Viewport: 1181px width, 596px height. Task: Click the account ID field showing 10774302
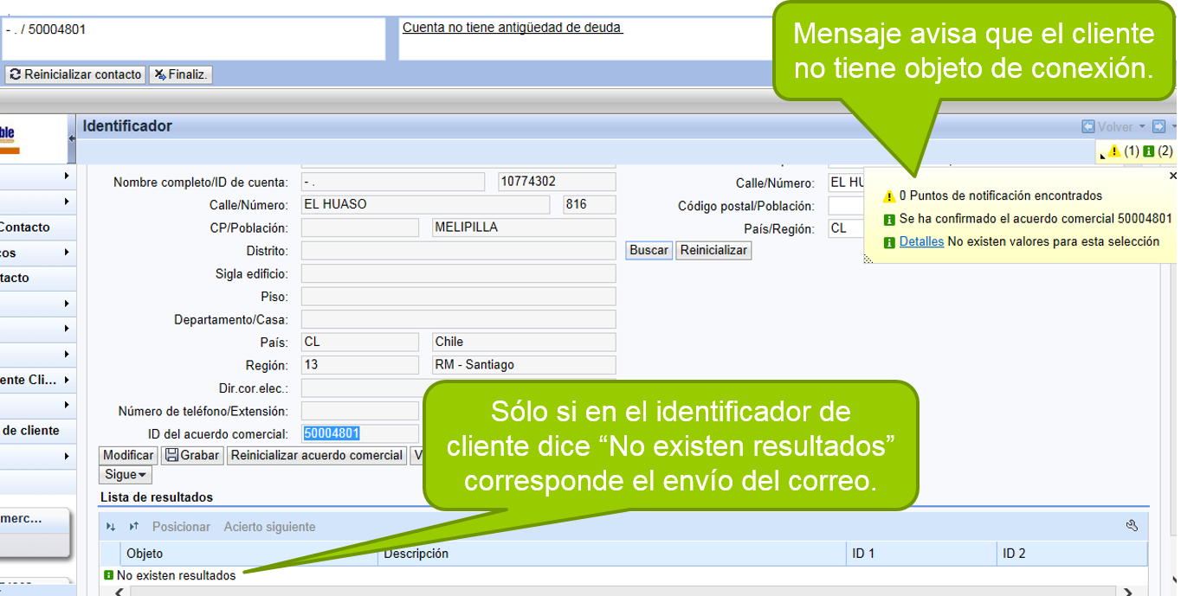tap(557, 182)
